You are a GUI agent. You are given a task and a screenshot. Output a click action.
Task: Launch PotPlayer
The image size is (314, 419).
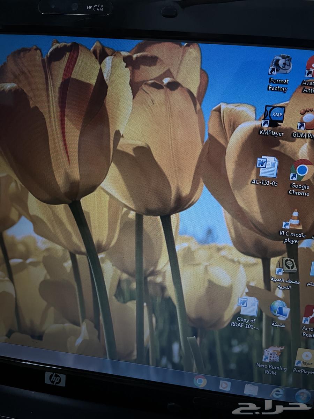click(x=305, y=356)
